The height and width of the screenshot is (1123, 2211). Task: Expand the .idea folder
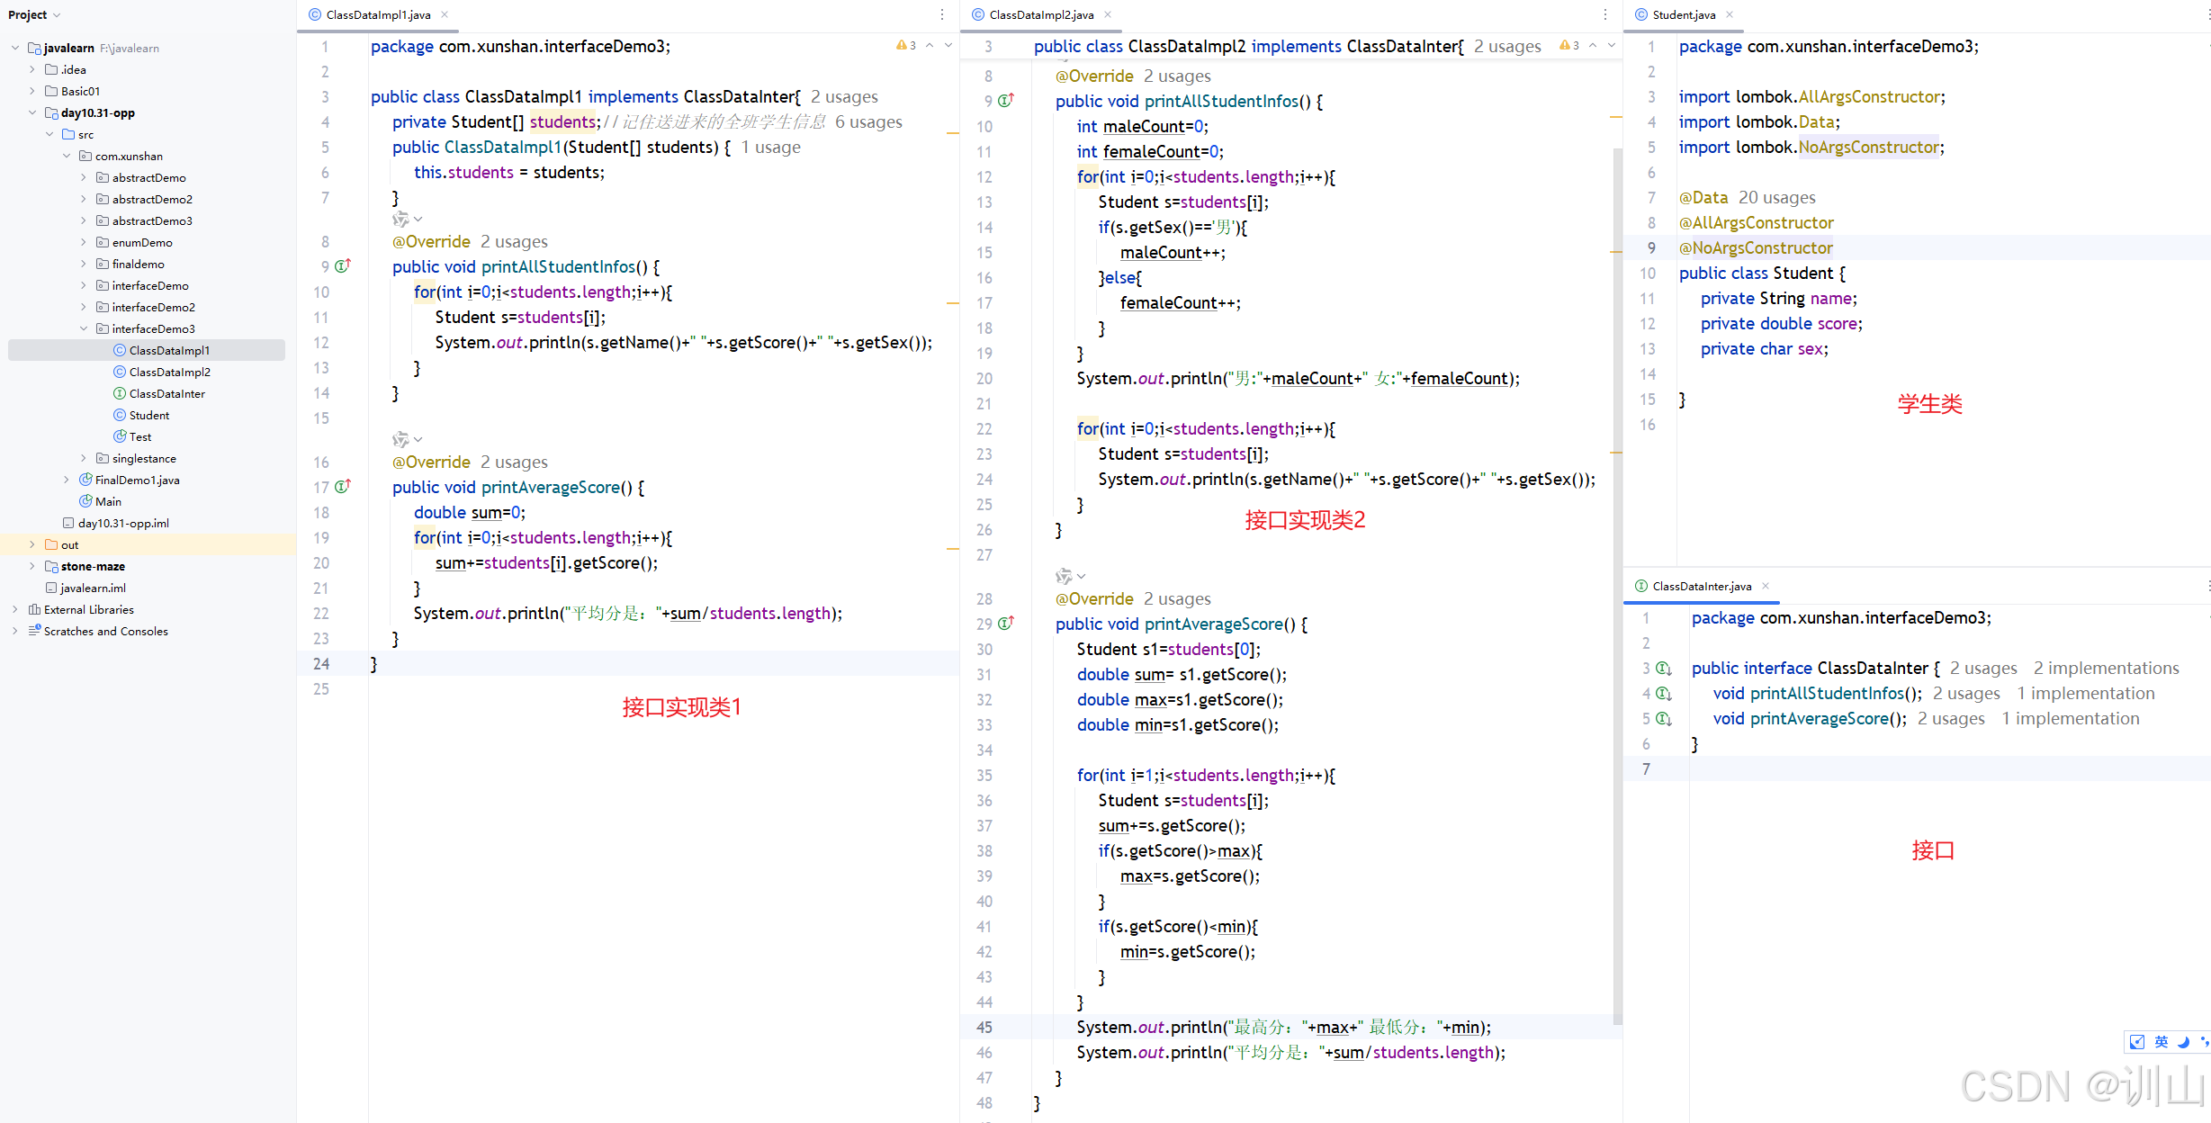pyautogui.click(x=32, y=69)
